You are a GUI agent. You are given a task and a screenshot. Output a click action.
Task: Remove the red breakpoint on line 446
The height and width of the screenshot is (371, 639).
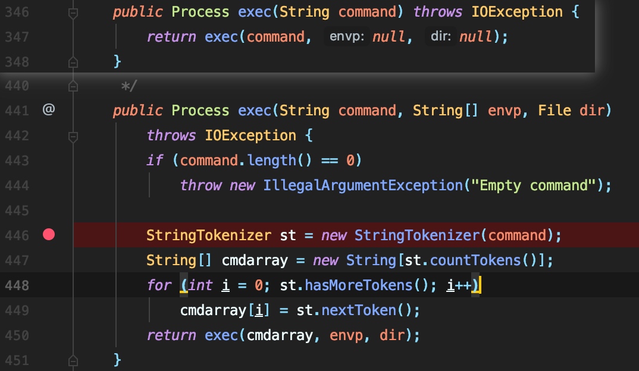[x=49, y=235]
